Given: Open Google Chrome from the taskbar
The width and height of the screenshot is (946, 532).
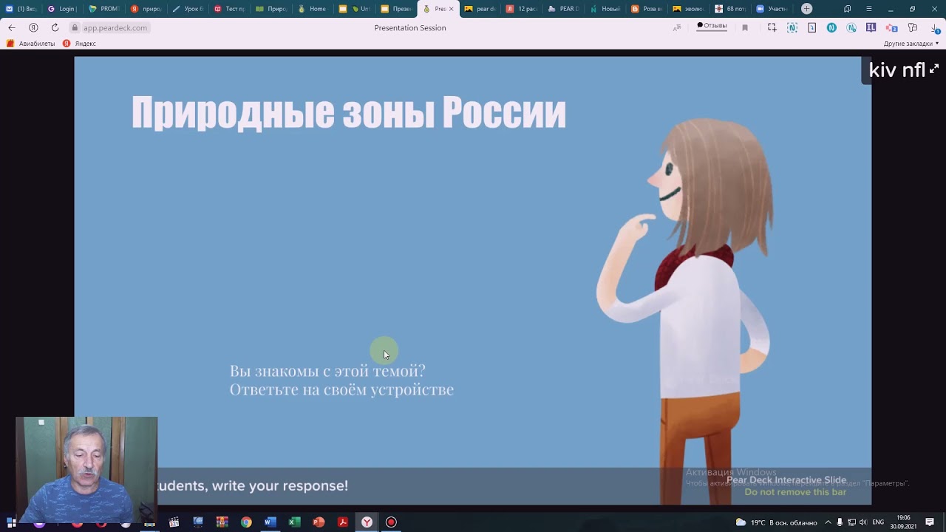Looking at the screenshot, I should coord(246,522).
